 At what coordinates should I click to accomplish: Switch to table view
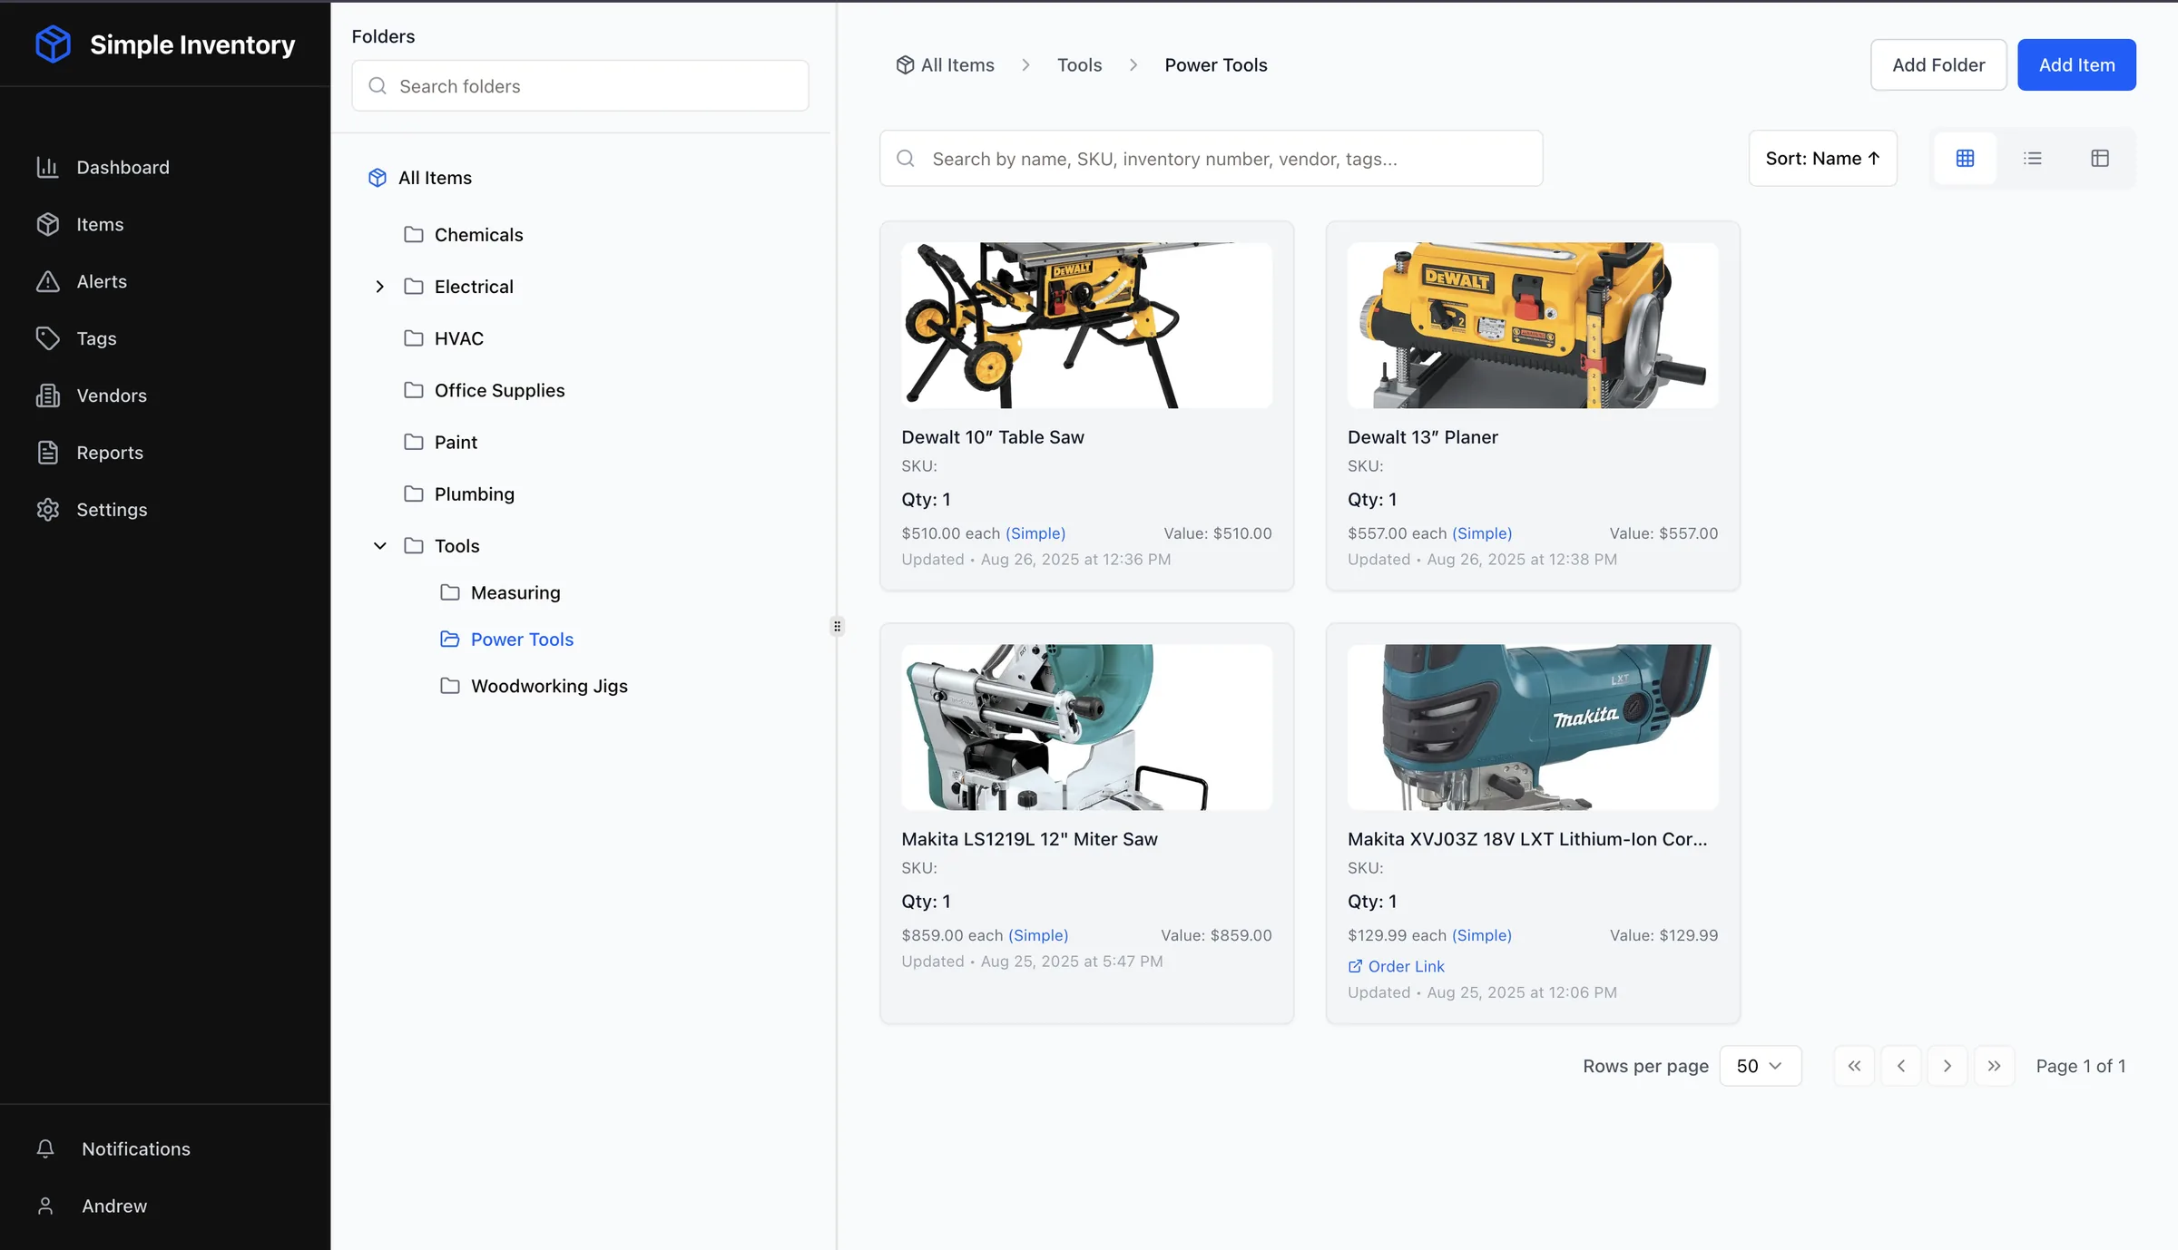pyautogui.click(x=2100, y=159)
